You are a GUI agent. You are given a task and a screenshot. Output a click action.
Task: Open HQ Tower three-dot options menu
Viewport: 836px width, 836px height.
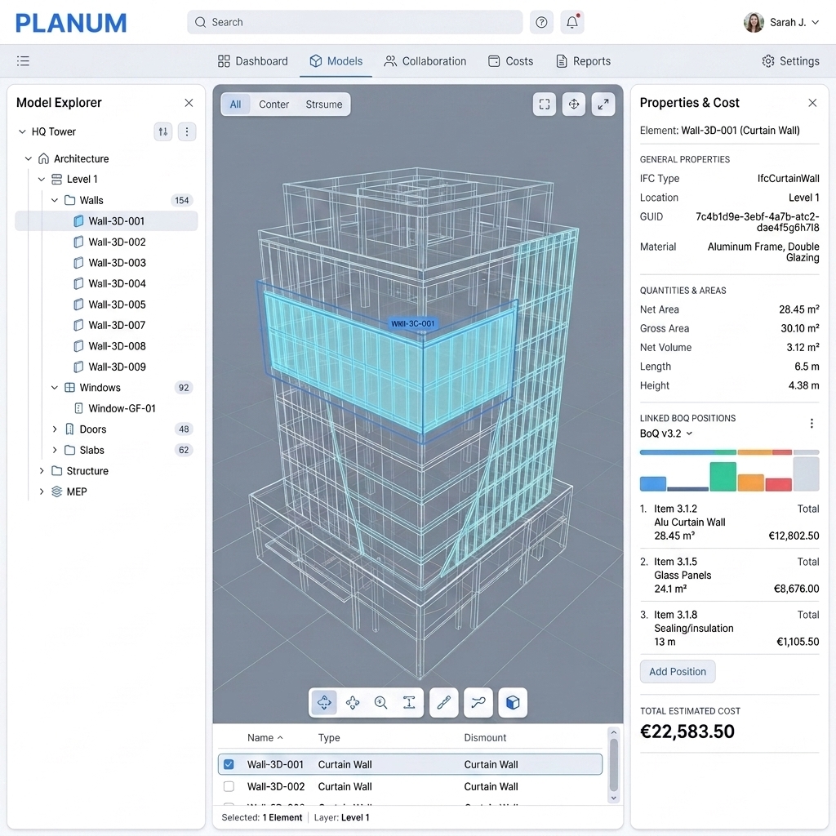187,131
